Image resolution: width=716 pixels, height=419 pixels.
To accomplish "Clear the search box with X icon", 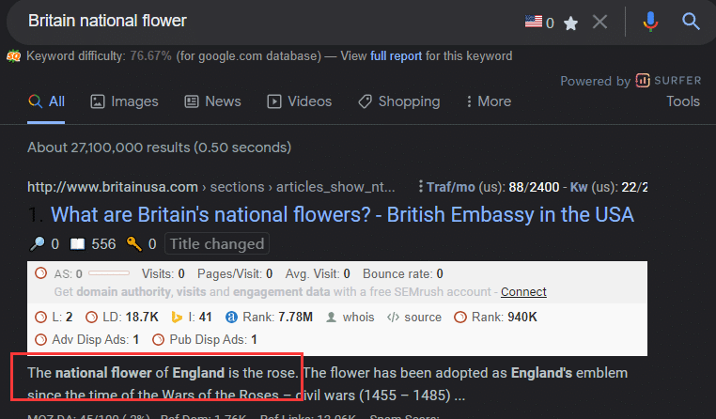I will 599,22.
